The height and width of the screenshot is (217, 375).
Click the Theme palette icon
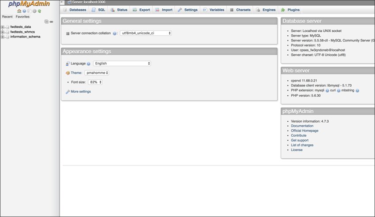pos(67,73)
